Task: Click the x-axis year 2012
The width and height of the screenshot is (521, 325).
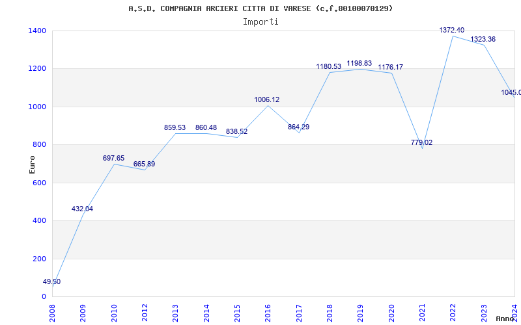Action: click(145, 313)
